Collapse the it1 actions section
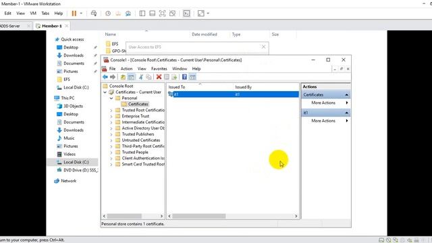This screenshot has height=243, width=432. [x=346, y=113]
